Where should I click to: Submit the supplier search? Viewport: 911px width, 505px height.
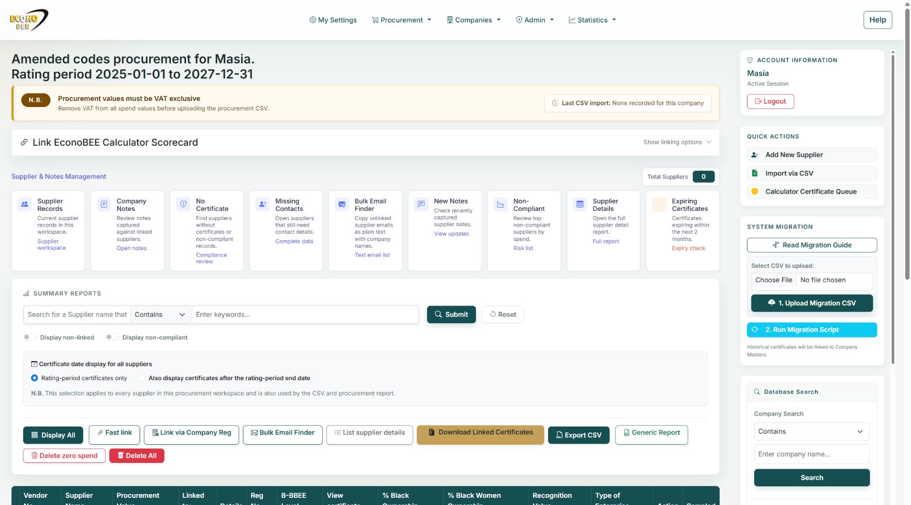pyautogui.click(x=451, y=315)
